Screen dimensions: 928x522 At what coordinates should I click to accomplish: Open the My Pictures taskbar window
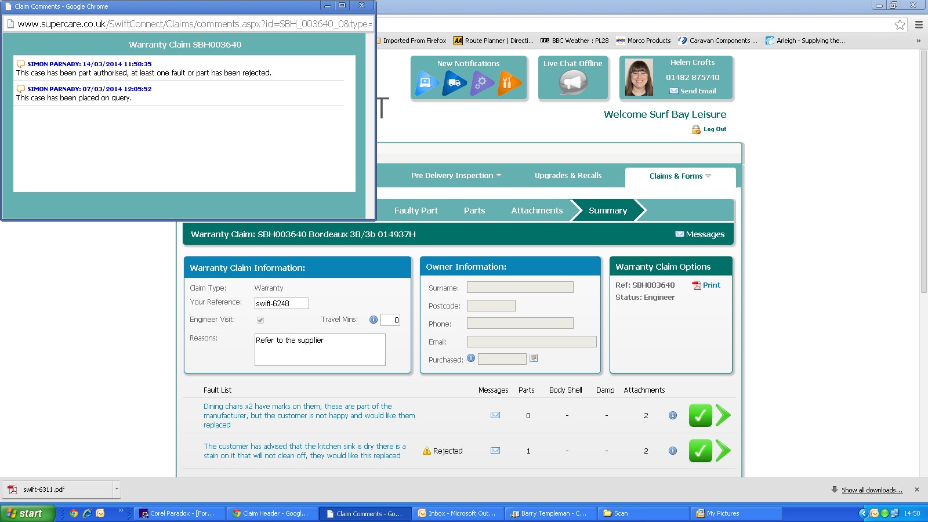point(736,513)
